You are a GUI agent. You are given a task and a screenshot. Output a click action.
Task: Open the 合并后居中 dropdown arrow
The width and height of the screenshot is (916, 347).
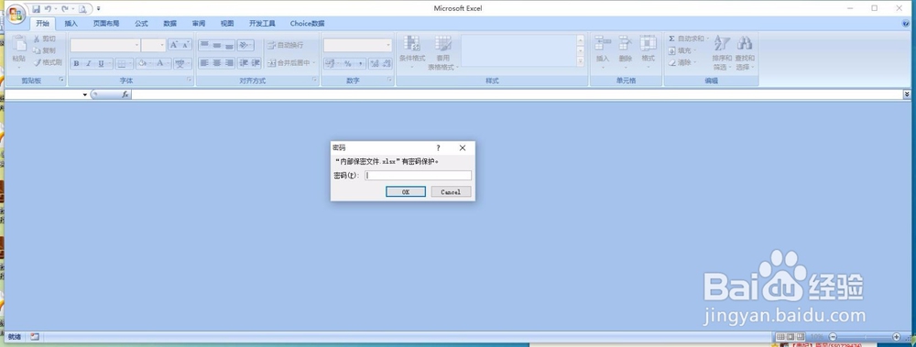(x=313, y=63)
